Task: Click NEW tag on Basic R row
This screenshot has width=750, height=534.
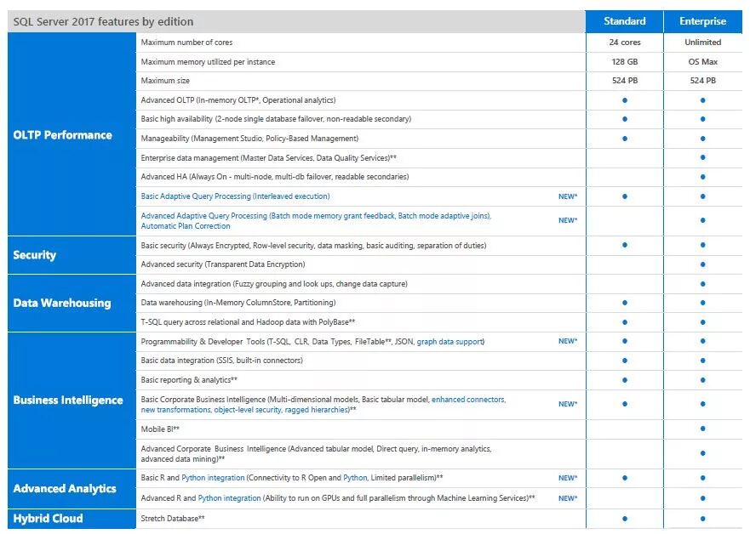Action: 568,478
